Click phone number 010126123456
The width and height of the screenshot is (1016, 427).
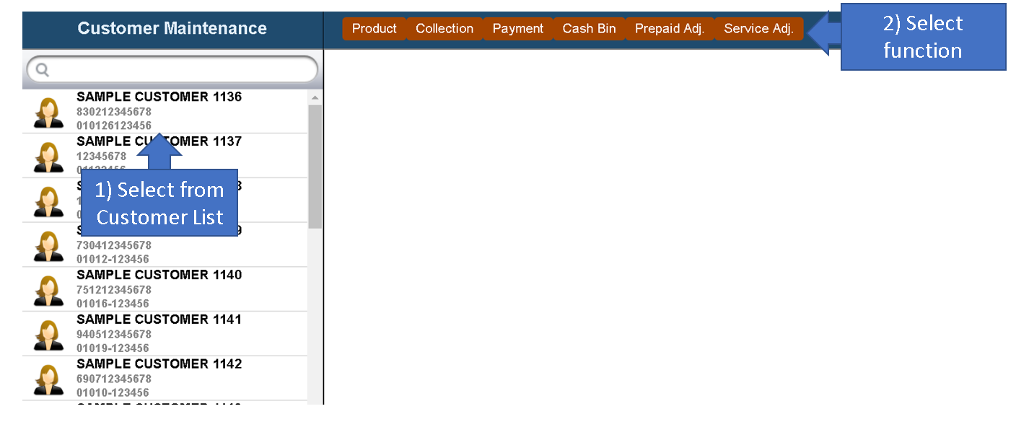coord(114,126)
